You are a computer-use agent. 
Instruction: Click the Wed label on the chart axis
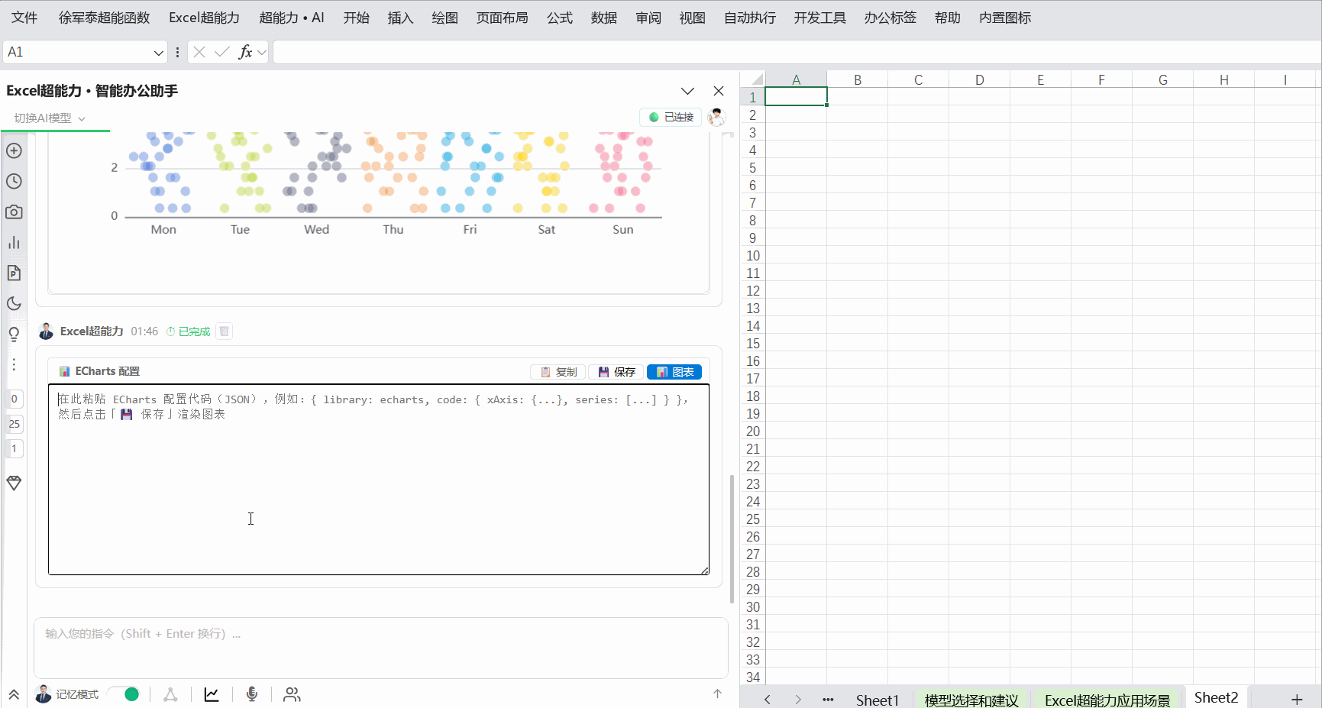point(316,229)
